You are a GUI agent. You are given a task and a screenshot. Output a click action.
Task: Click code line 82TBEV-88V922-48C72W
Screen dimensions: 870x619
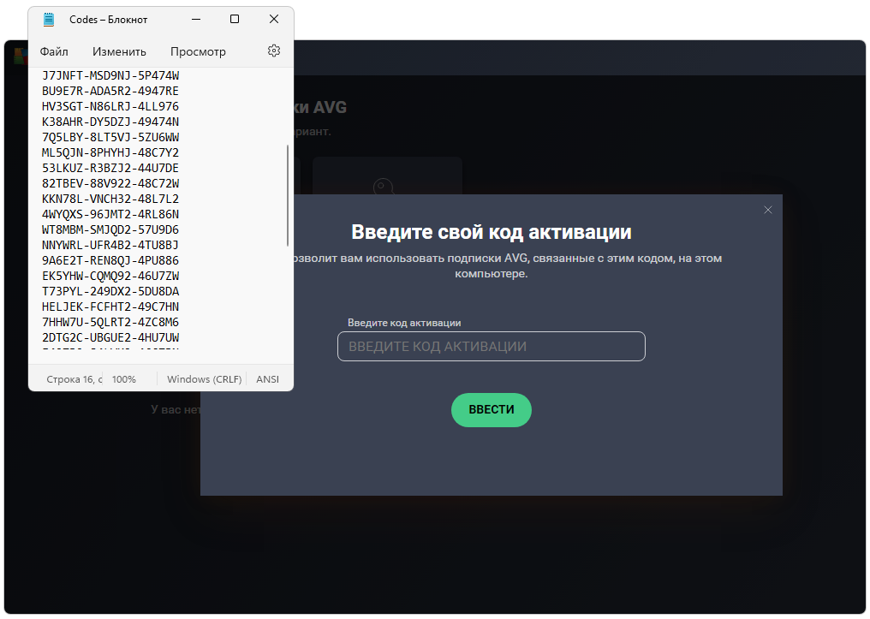110,183
